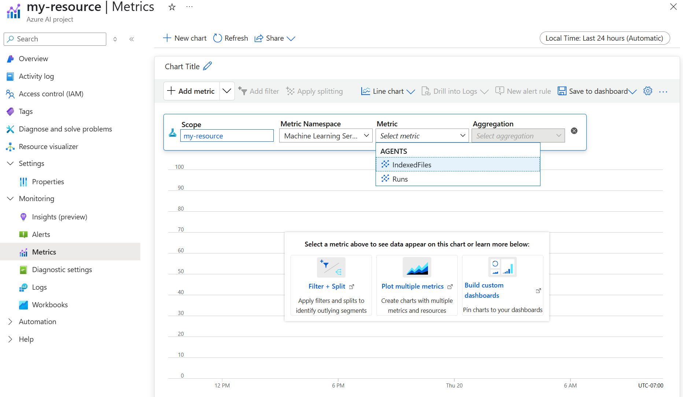Edit Chart Title with the pencil icon
This screenshot has width=683, height=397.
[208, 66]
